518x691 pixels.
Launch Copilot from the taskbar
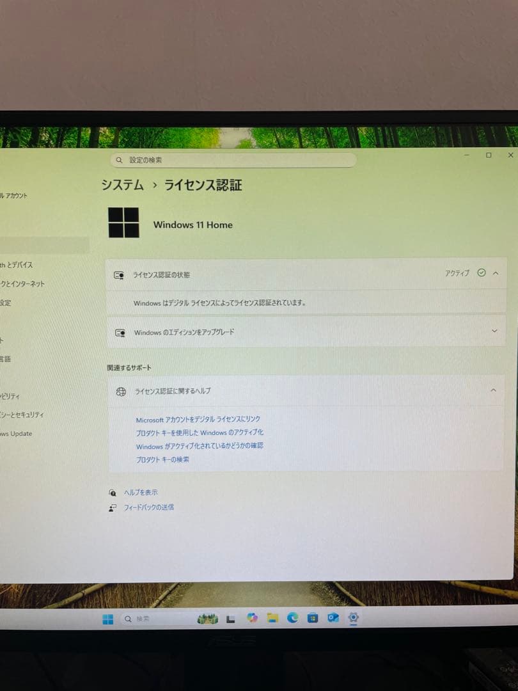pos(252,618)
